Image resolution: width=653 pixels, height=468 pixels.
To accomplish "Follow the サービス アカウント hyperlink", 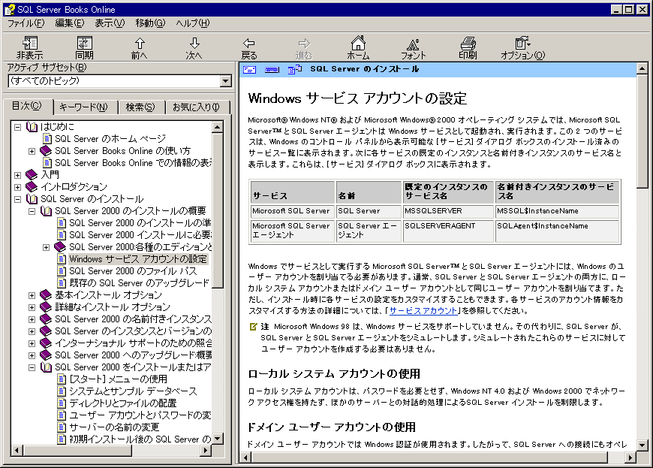I will (423, 310).
